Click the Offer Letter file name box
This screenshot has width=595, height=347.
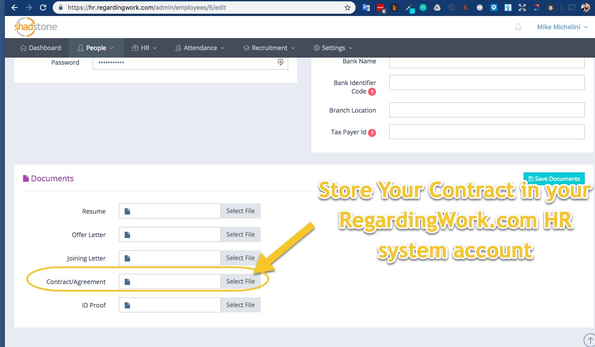tap(170, 234)
